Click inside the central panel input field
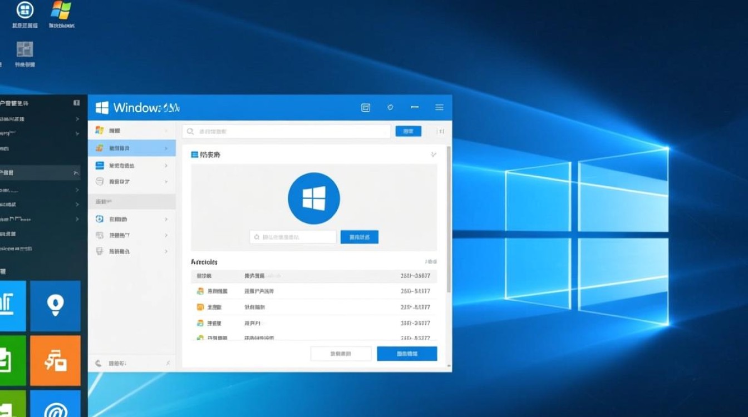Image resolution: width=748 pixels, height=417 pixels. coord(292,236)
